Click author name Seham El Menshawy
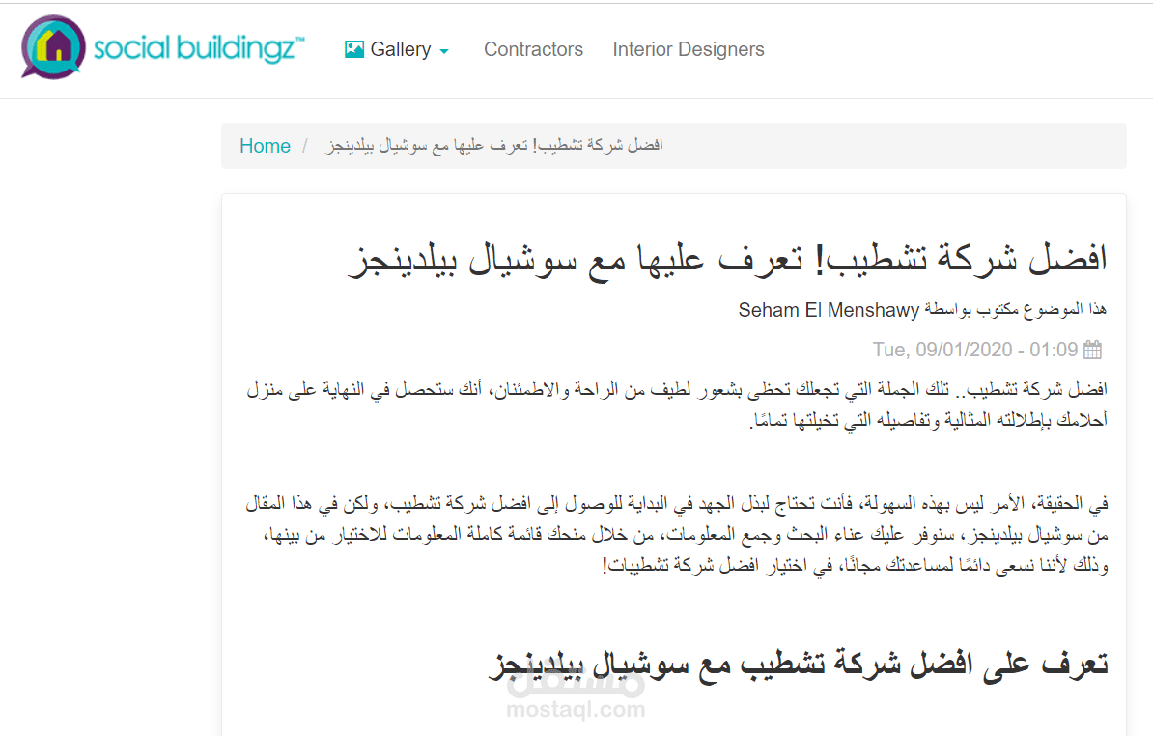Image resolution: width=1153 pixels, height=736 pixels. [829, 310]
